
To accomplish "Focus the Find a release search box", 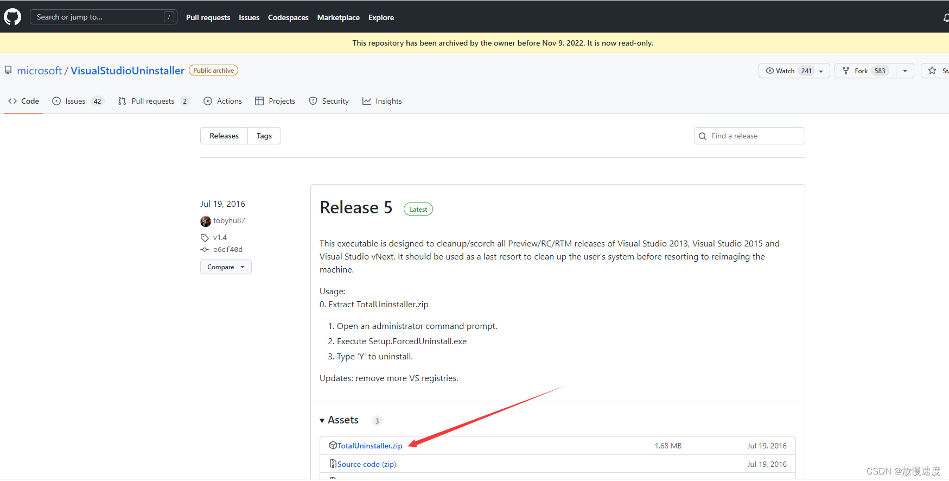I will tap(749, 136).
